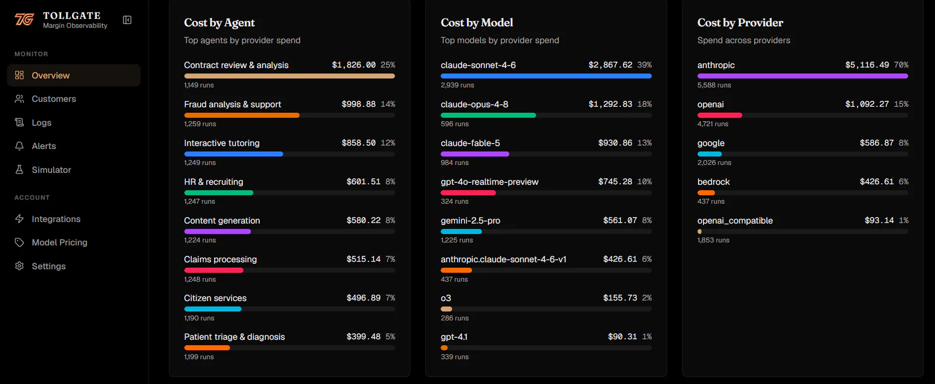Click the "Contract review & analysis" agent name
The height and width of the screenshot is (384, 935).
pyautogui.click(x=236, y=65)
